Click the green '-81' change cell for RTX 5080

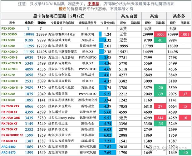(x=160, y=40)
